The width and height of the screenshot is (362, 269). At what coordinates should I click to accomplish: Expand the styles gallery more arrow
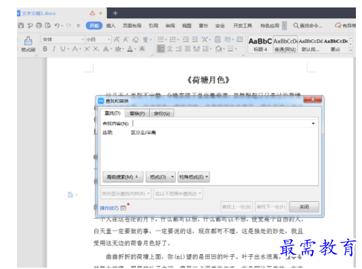click(351, 49)
